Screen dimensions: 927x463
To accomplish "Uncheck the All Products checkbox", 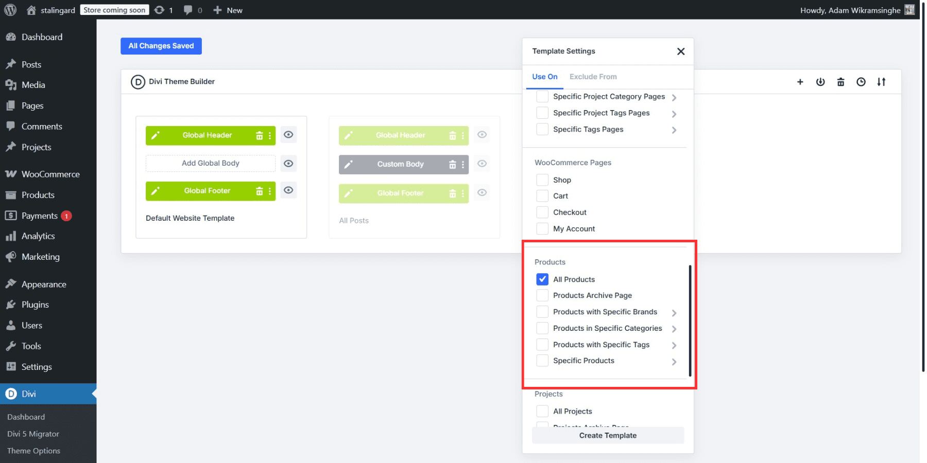I will pos(542,279).
